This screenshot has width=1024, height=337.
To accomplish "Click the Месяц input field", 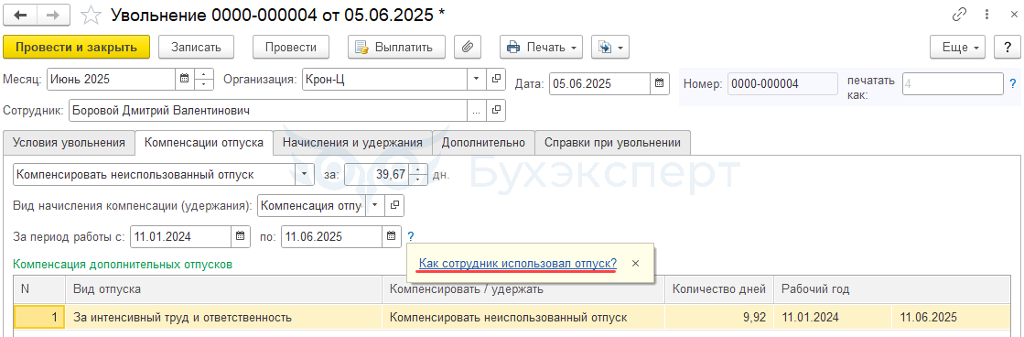I will [x=111, y=80].
